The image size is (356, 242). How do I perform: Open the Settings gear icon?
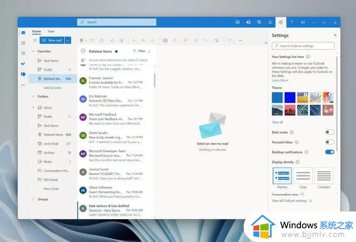click(x=281, y=22)
